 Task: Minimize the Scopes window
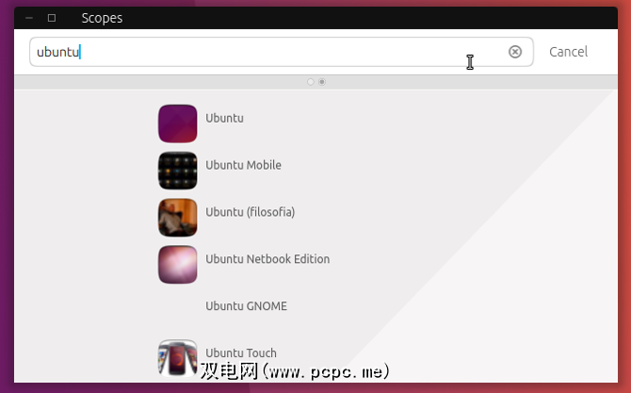[x=29, y=18]
